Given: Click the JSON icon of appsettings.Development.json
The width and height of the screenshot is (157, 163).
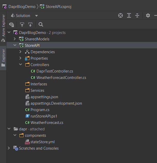Looking at the screenshot, I should 27,103.
